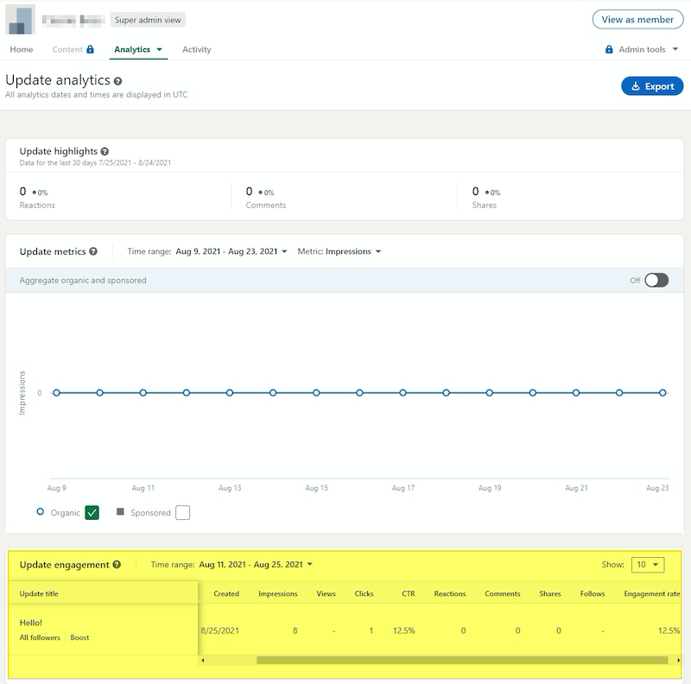Viewport: 691px width, 684px height.
Task: Click the Impressions column header
Action: pyautogui.click(x=277, y=593)
